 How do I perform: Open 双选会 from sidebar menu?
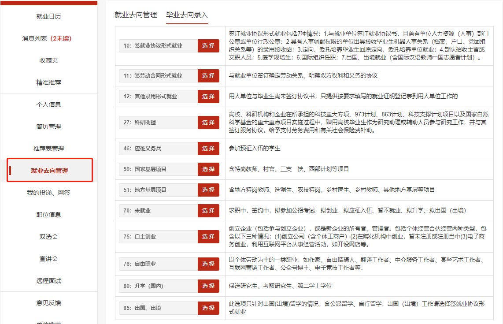[x=48, y=237]
